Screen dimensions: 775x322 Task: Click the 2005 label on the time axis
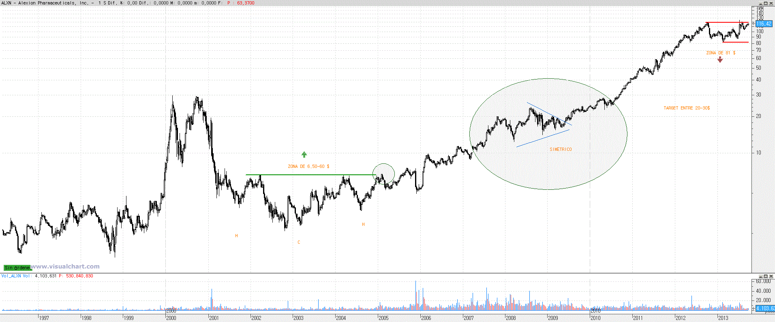[383, 318]
